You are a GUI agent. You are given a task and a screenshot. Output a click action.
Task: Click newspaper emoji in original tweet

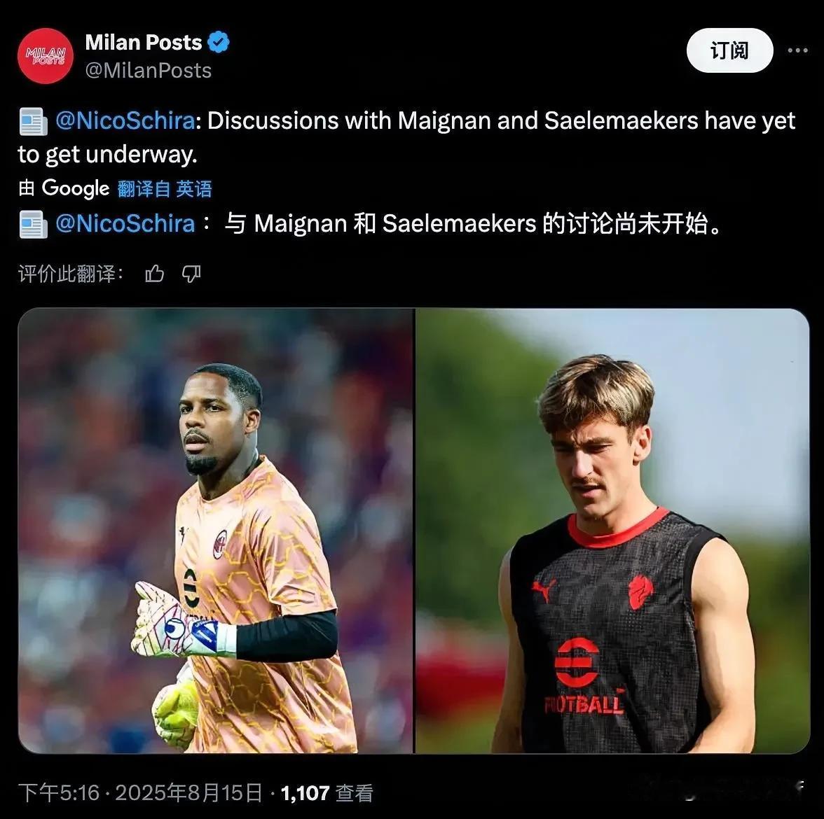(34, 121)
